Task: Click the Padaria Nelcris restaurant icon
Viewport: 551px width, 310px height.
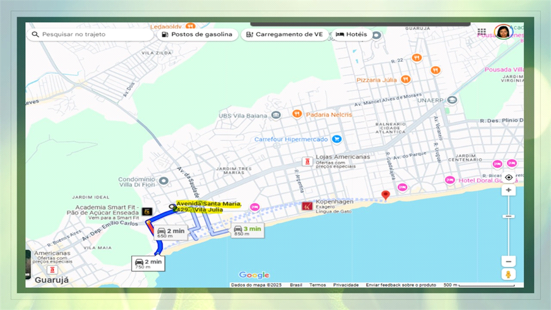Action: click(x=297, y=114)
